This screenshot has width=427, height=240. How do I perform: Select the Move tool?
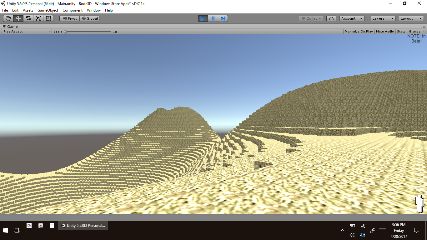point(18,18)
